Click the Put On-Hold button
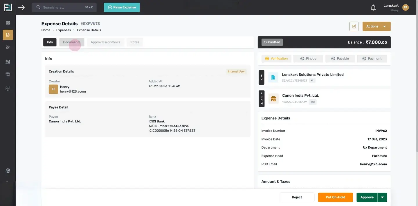418x206 pixels. [x=336, y=197]
